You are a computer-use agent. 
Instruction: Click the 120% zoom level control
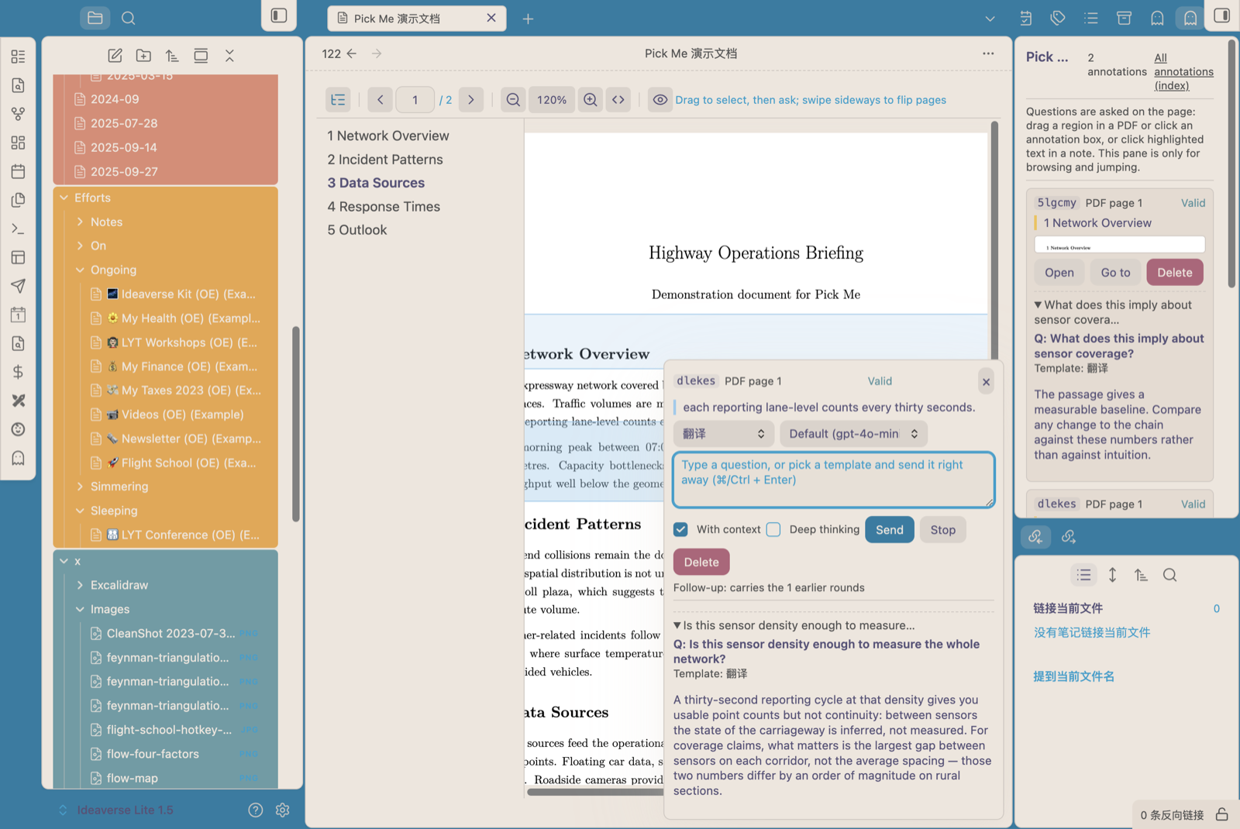(552, 100)
